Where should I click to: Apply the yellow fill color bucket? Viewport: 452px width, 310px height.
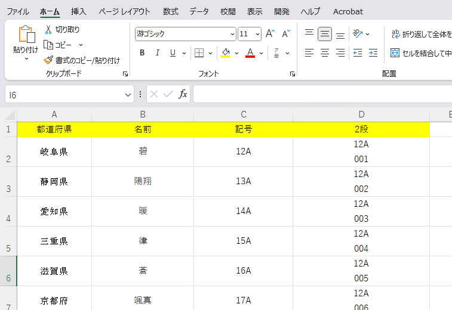point(226,53)
